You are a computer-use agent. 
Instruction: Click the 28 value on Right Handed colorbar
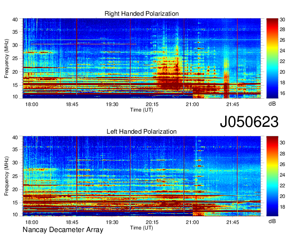tap(282, 29)
